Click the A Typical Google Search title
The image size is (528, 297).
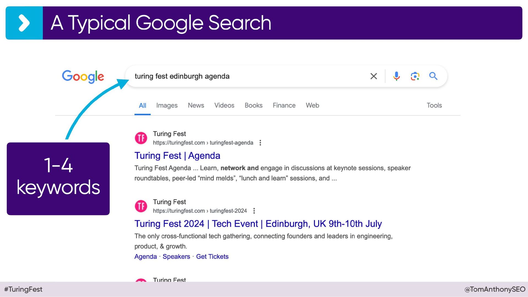(161, 23)
